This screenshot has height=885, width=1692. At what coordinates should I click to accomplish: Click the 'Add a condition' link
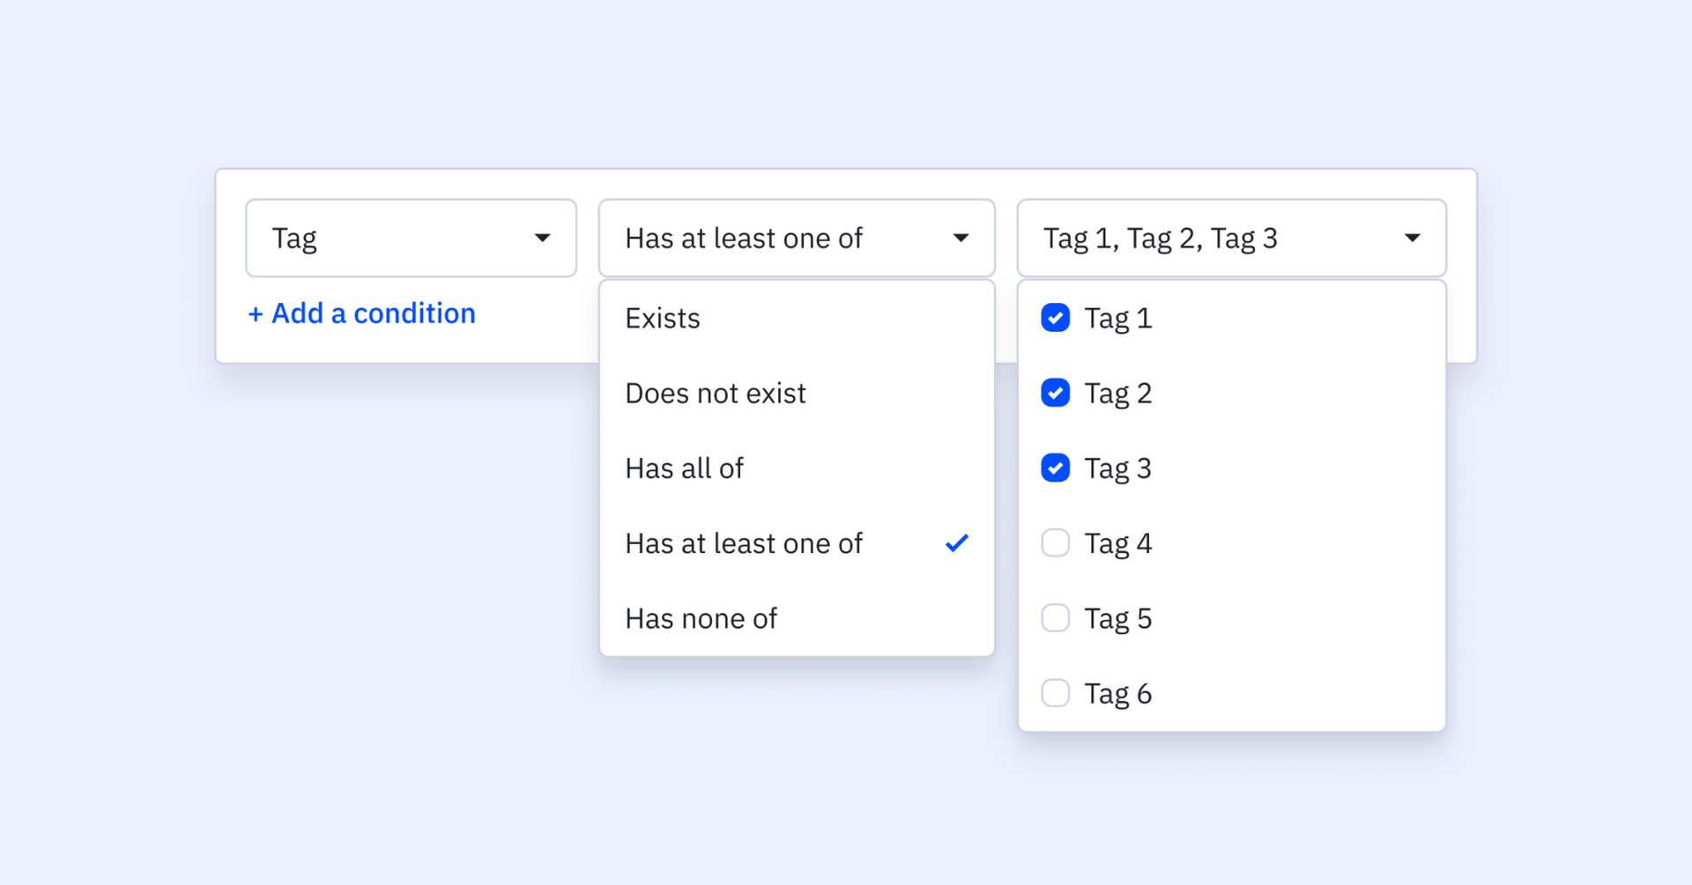coord(362,313)
